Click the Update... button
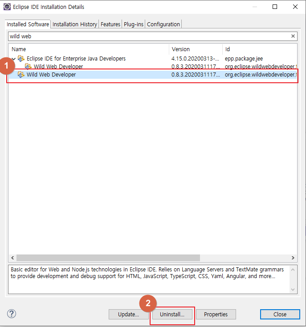Screen dimensions: 306x327 pyautogui.click(x=128, y=314)
